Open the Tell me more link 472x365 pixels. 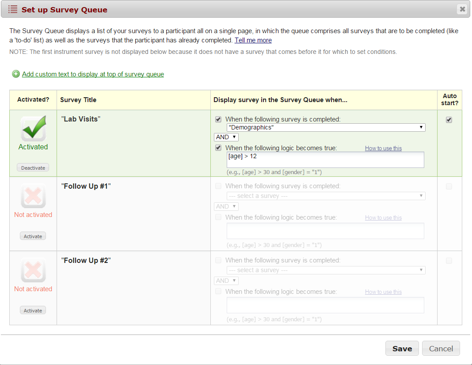(253, 40)
